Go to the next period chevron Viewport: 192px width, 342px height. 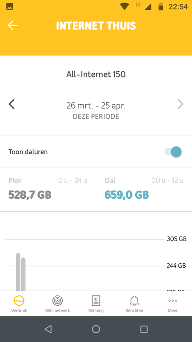coord(180,104)
